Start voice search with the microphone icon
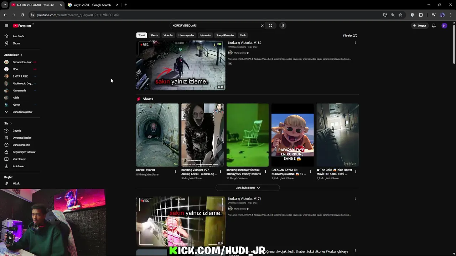 click(283, 26)
